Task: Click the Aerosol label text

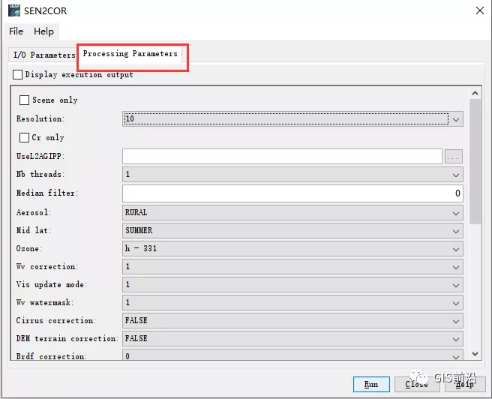Action: (34, 212)
